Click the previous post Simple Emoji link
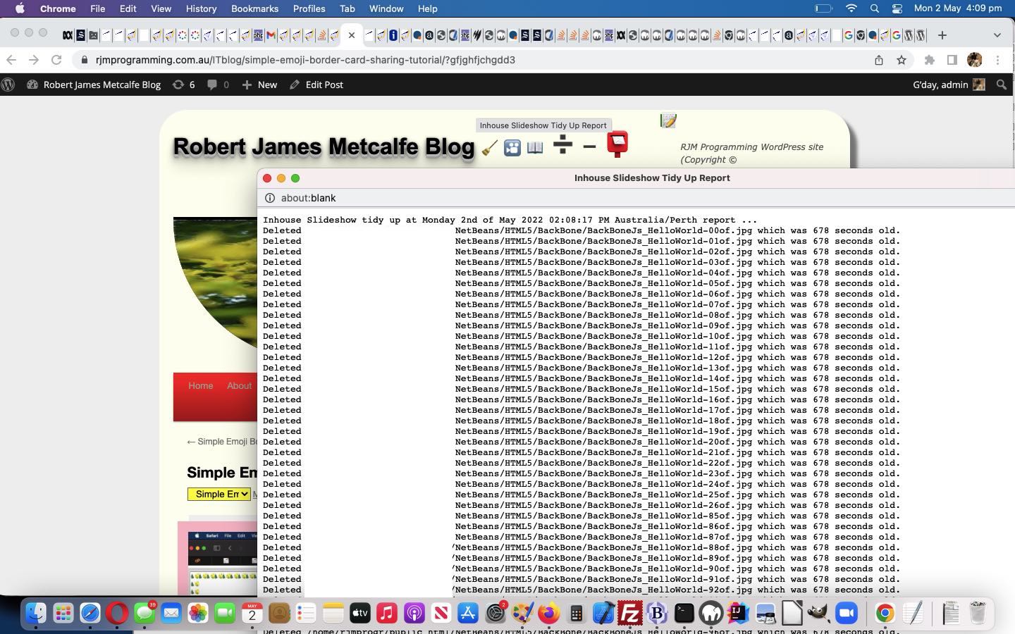Image resolution: width=1015 pixels, height=634 pixels. pyautogui.click(x=221, y=442)
